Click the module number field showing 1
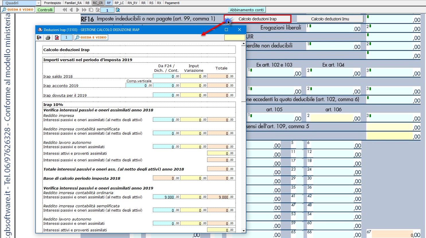Screen dimensions: 426x238 pyautogui.click(x=107, y=10)
